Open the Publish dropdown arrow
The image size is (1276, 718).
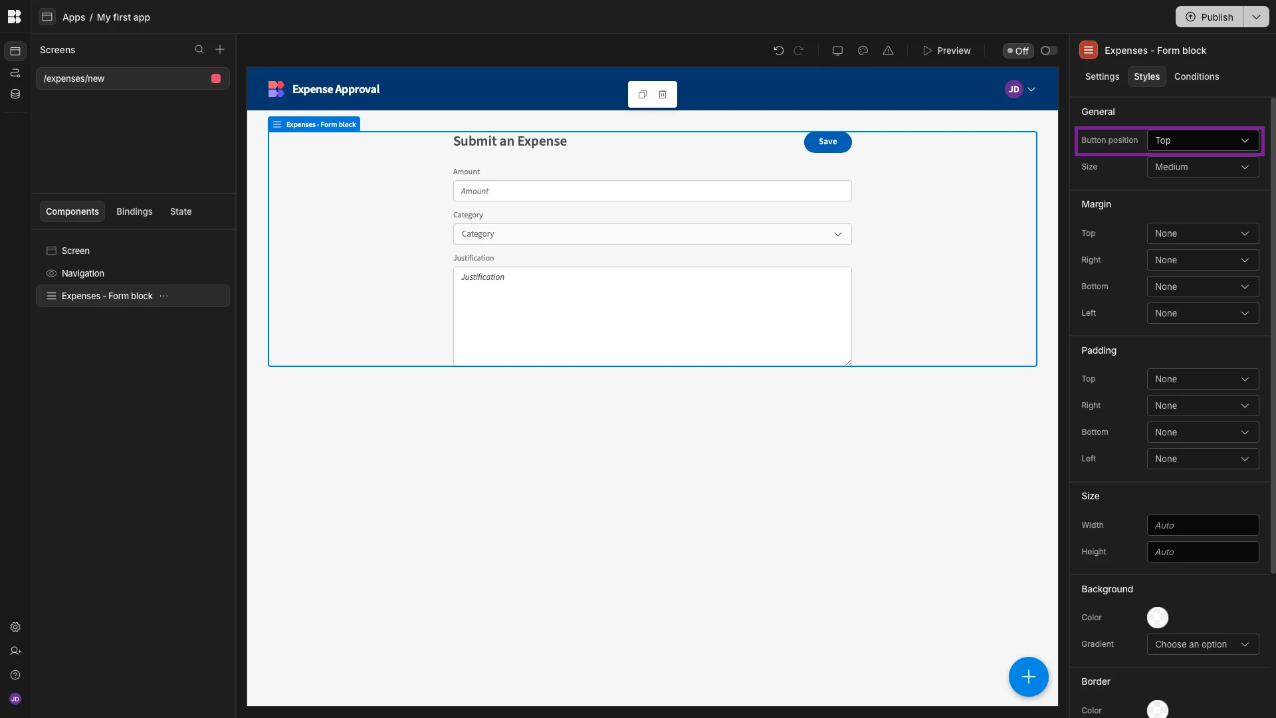pos(1256,17)
